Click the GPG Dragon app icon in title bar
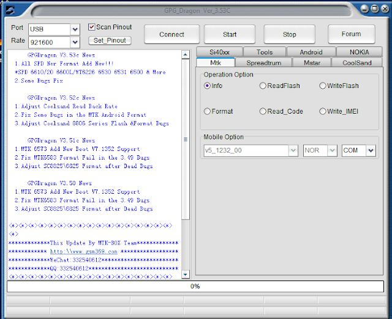This screenshot has width=392, height=319. click(10, 10)
